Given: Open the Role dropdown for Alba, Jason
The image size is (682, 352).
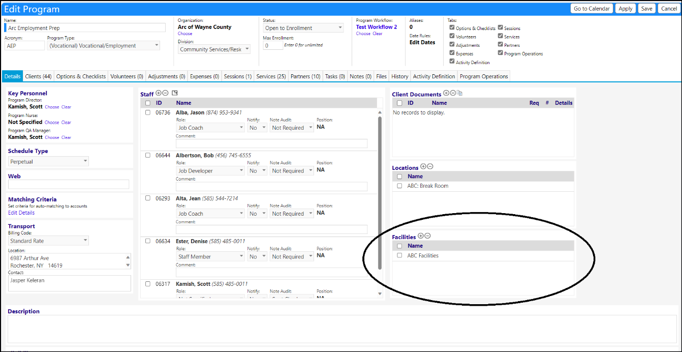Looking at the screenshot, I should point(210,128).
